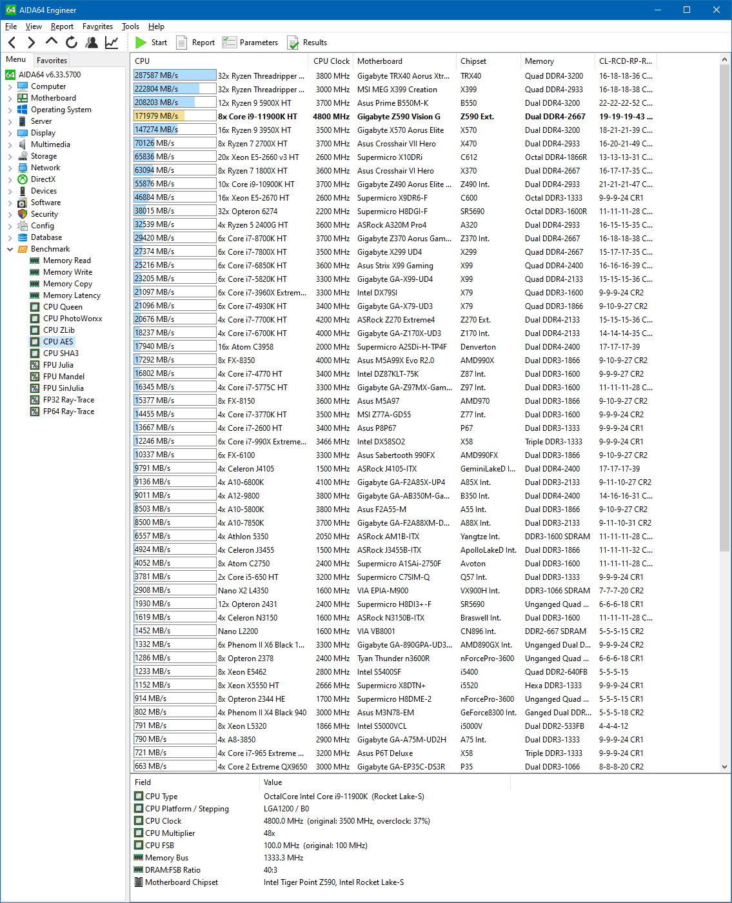The width and height of the screenshot is (732, 903).
Task: Refresh the page with the circular arrow icon
Action: point(72,43)
